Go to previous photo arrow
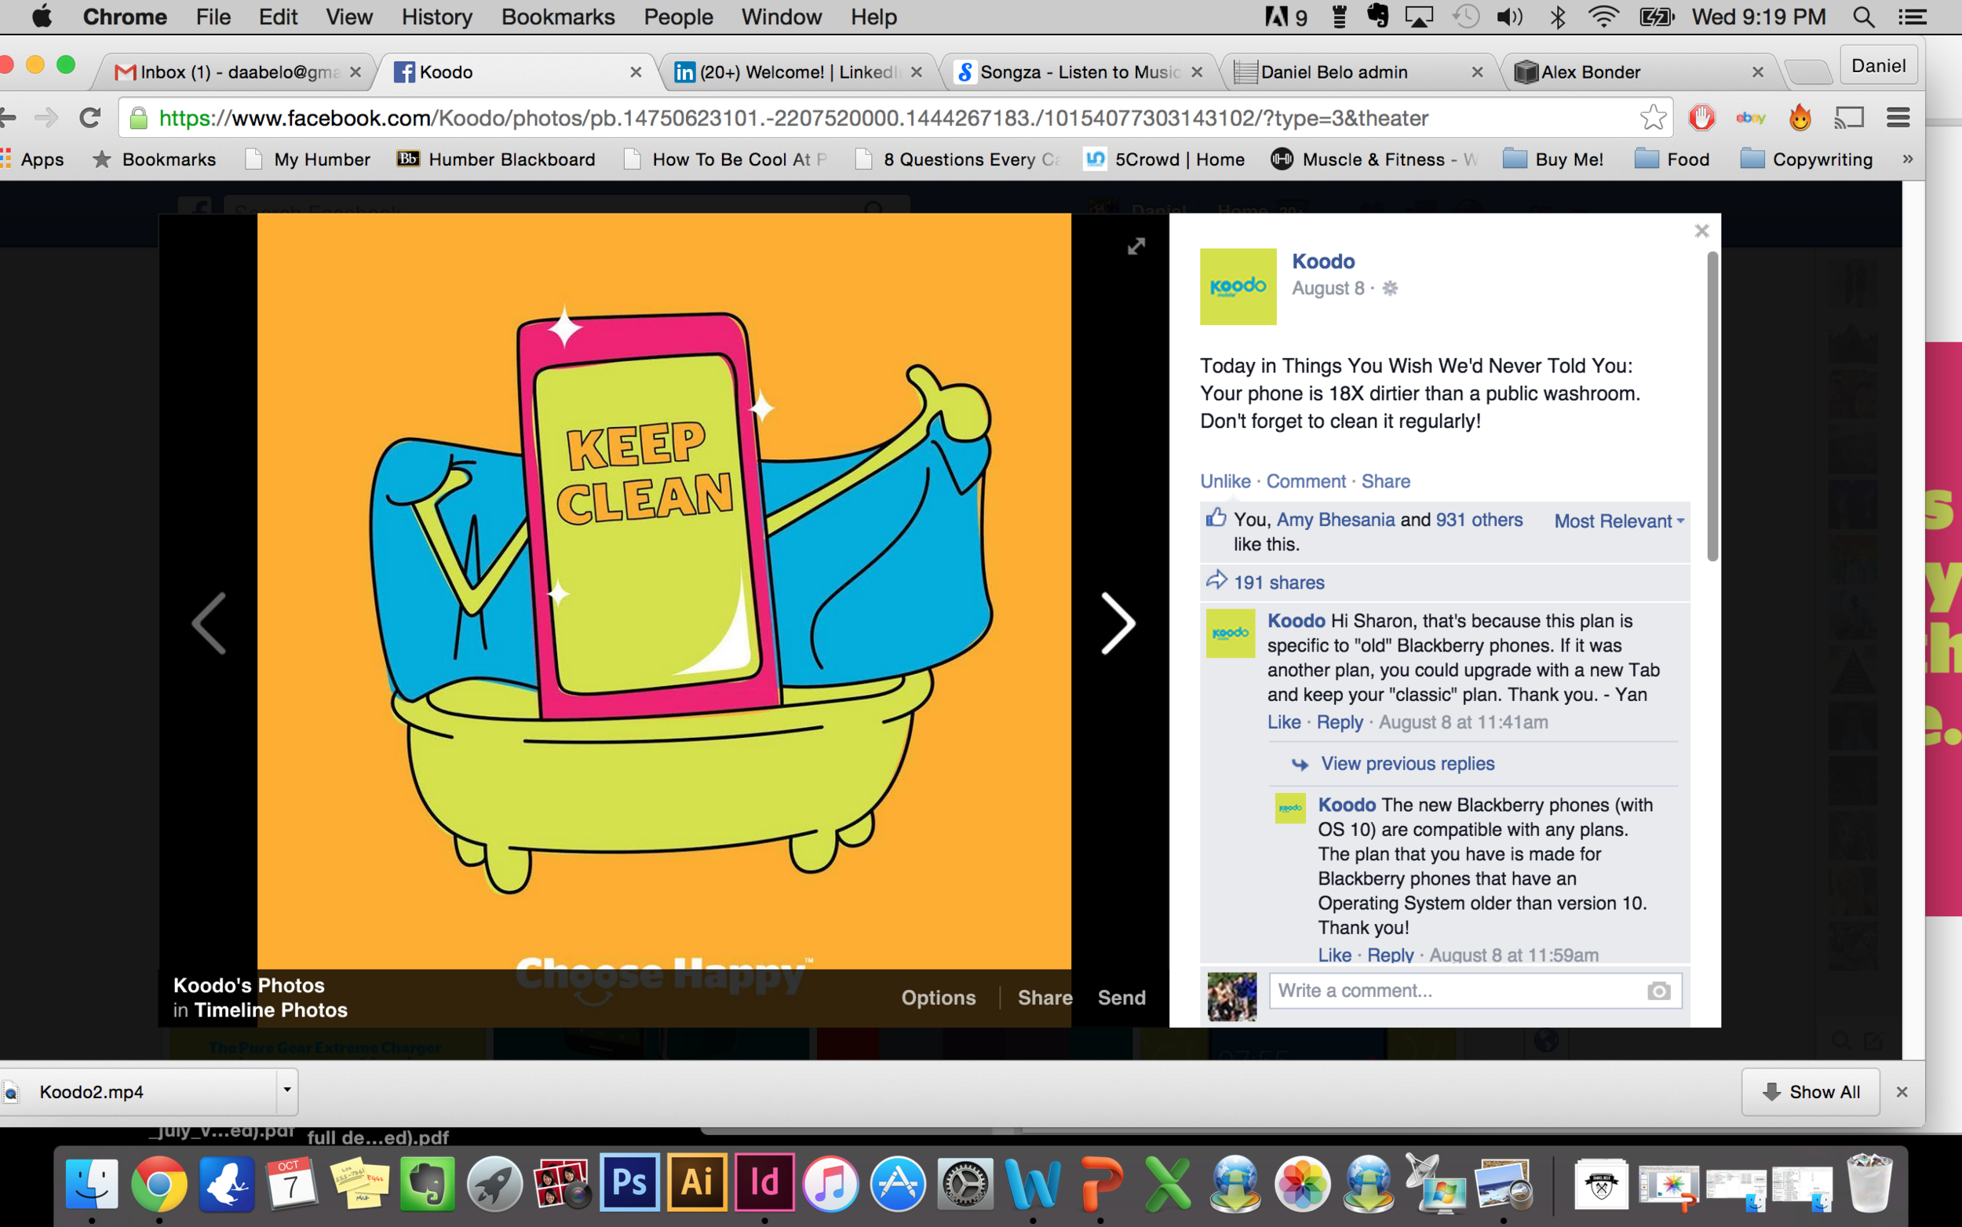 pos(209,623)
